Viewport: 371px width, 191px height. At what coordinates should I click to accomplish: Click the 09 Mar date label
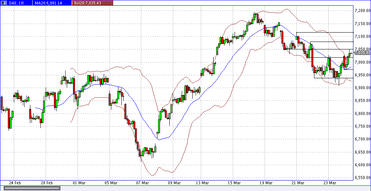point(174,183)
